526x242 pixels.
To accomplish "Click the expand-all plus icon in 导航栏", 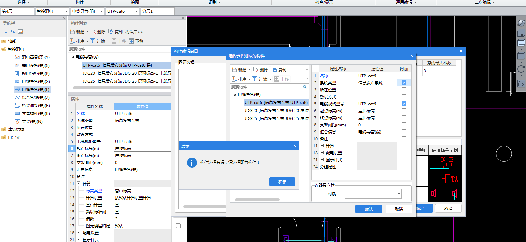I will coord(13,32).
